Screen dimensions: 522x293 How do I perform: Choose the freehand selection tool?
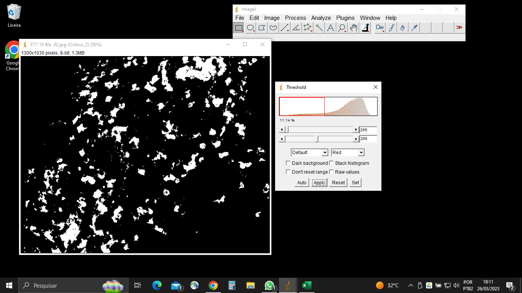click(x=273, y=27)
